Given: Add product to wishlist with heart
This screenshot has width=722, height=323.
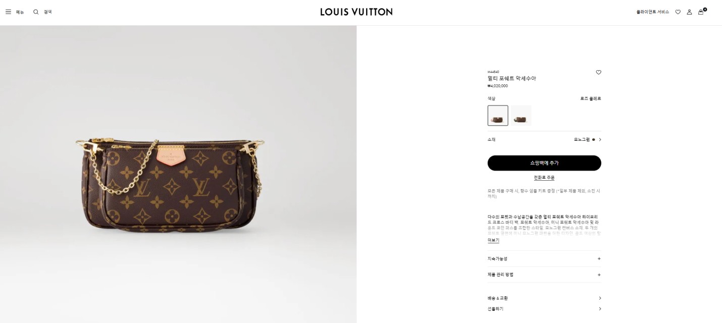Looking at the screenshot, I should [x=598, y=72].
